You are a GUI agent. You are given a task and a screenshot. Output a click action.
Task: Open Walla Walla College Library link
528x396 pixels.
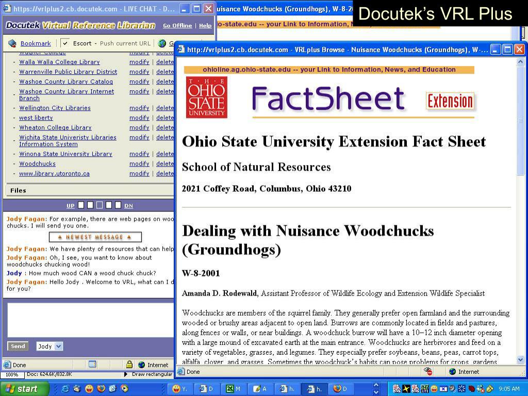(x=59, y=62)
